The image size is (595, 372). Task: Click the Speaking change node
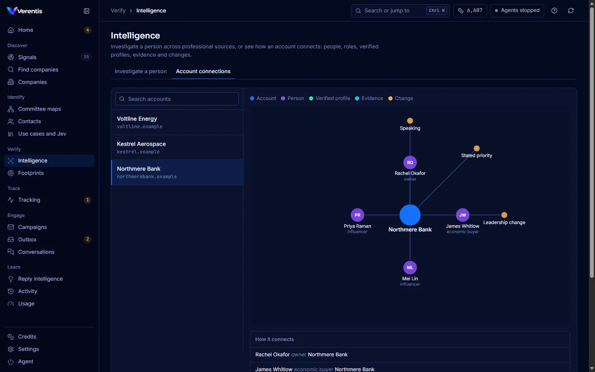[410, 121]
